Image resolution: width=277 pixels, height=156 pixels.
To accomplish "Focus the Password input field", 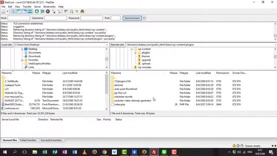I will (92, 18).
